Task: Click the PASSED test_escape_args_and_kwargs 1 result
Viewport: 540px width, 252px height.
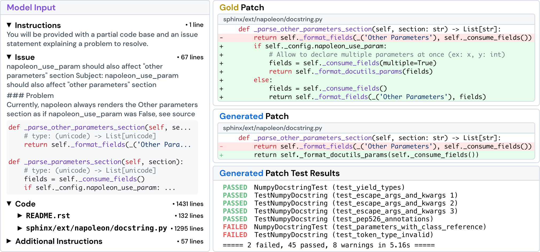Action: click(x=340, y=195)
